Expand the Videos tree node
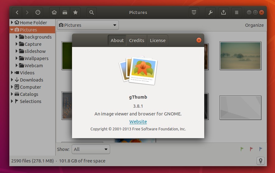This screenshot has height=173, width=275. coord(12,72)
